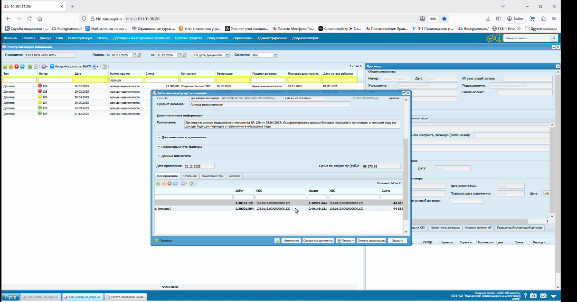Click the export icon left of Изменения button
This screenshot has width=577, height=302.
coord(276,240)
